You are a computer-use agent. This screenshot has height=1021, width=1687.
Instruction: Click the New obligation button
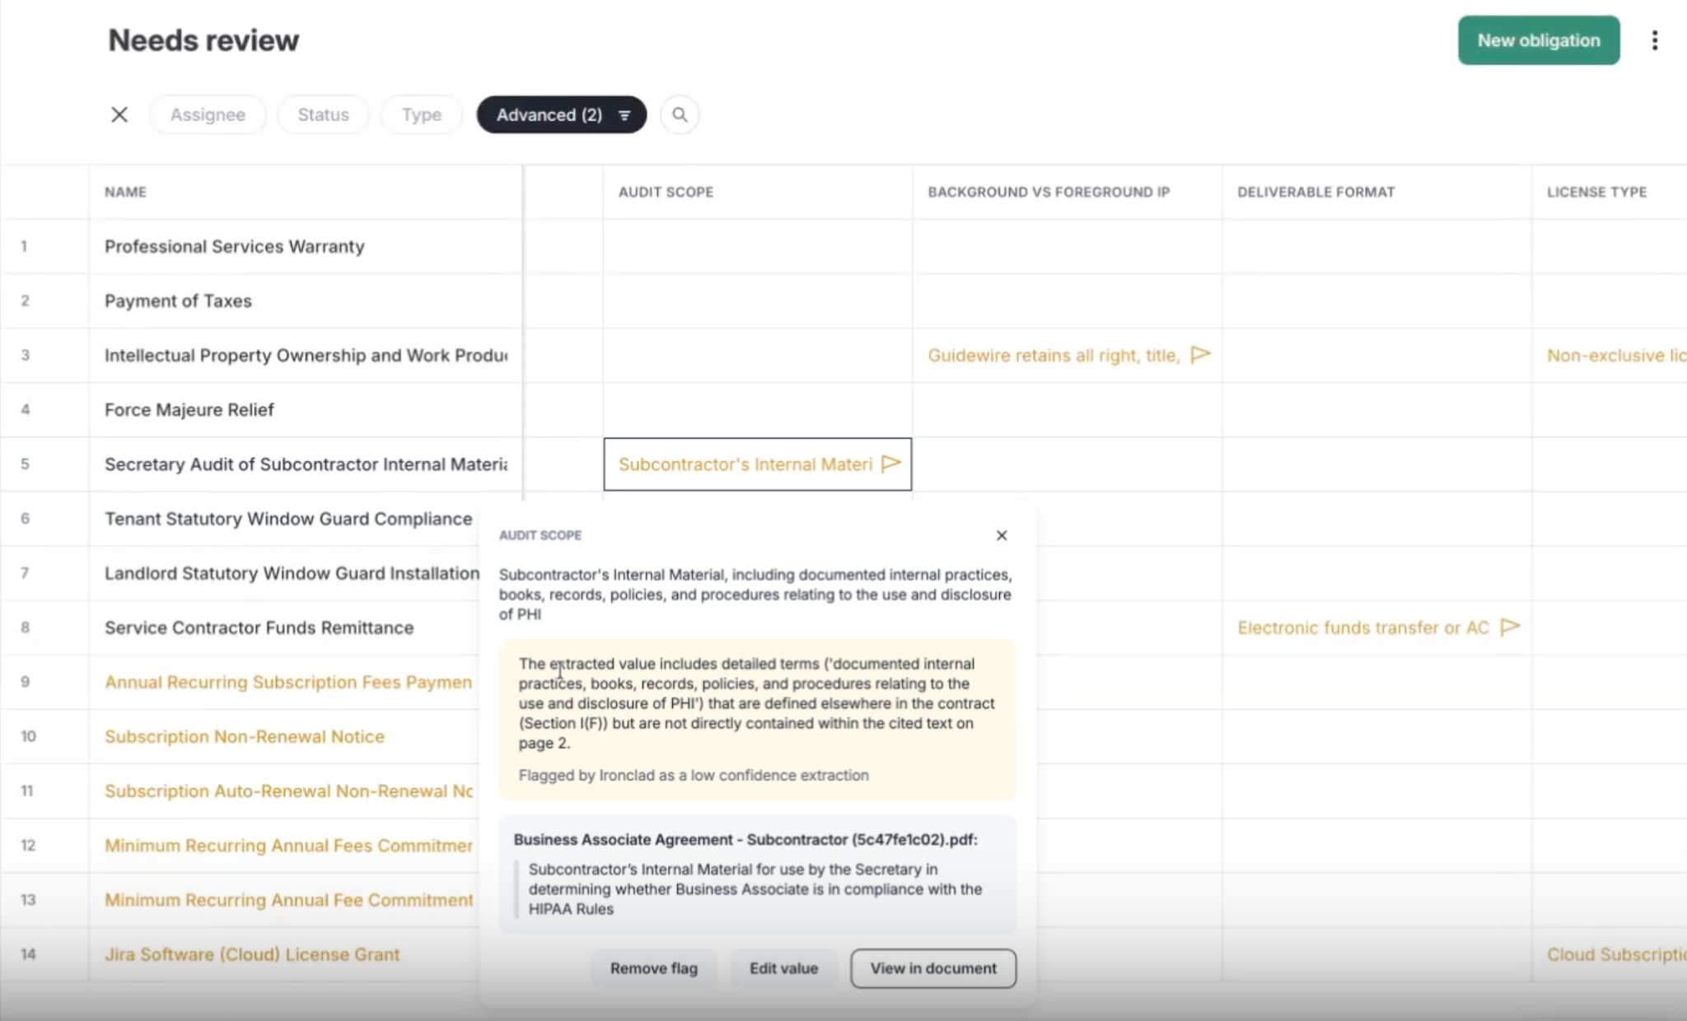click(x=1539, y=40)
